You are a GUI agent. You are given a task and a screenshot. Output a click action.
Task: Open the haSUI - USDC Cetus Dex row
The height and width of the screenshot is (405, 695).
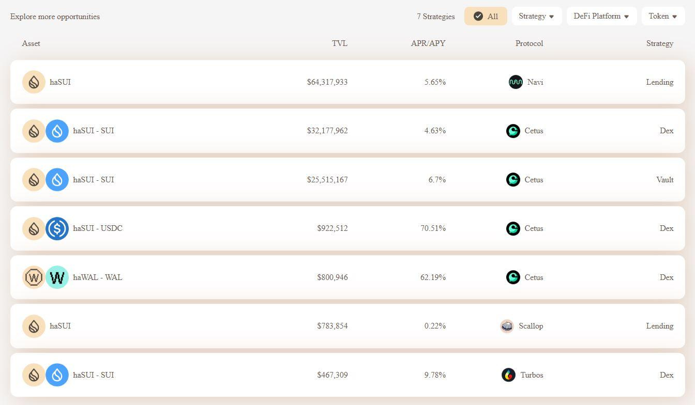pyautogui.click(x=347, y=228)
